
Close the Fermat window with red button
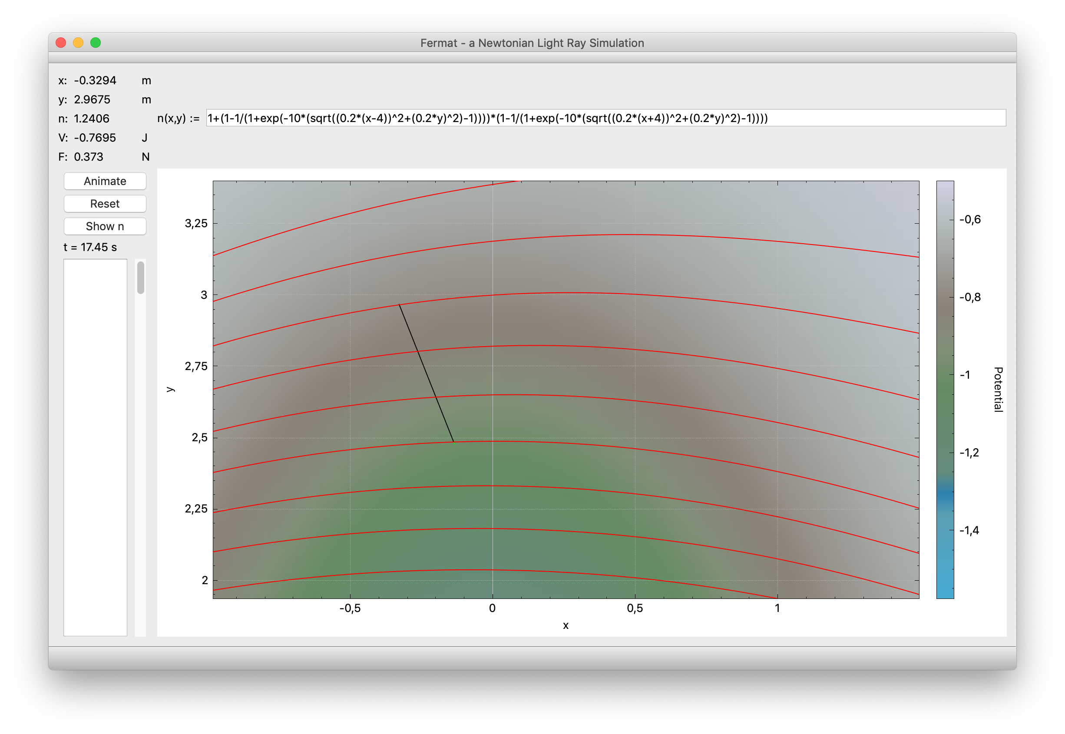tap(61, 43)
